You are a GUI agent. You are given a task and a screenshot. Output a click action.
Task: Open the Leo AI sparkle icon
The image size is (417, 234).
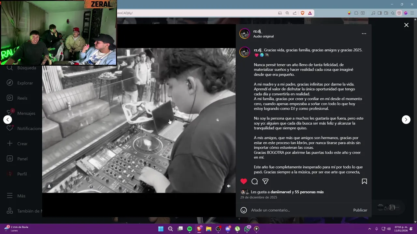click(x=393, y=13)
